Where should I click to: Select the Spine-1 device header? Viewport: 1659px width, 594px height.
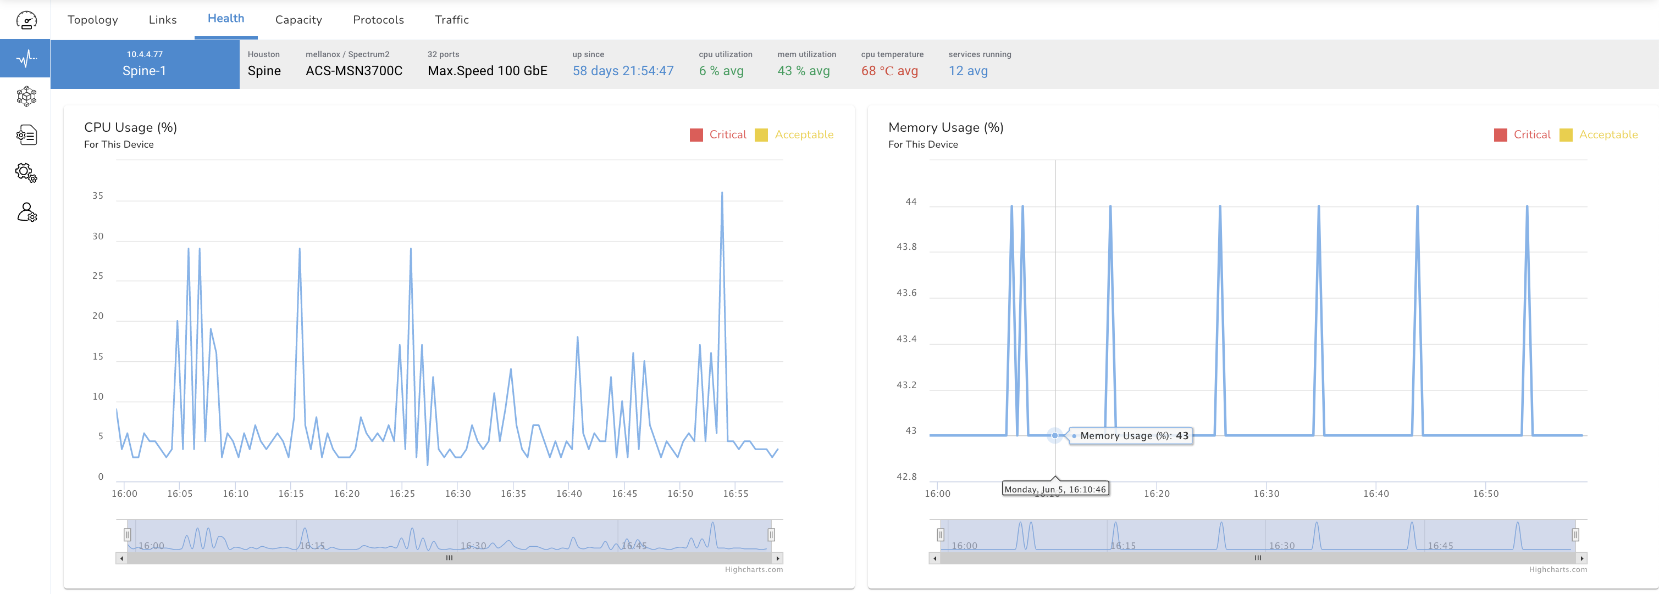[x=145, y=64]
